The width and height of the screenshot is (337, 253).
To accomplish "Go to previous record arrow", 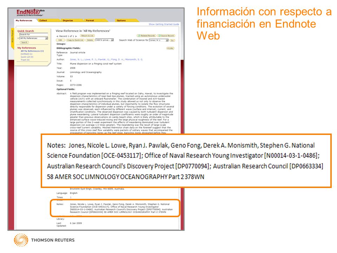I will [57, 36].
